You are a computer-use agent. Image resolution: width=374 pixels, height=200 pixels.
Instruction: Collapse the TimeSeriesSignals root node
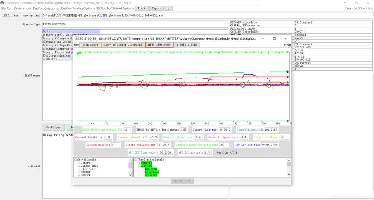[135, 160]
